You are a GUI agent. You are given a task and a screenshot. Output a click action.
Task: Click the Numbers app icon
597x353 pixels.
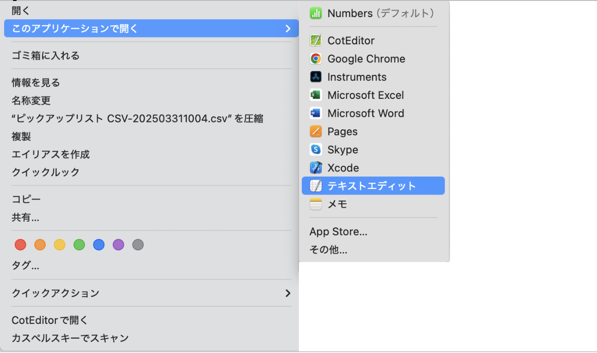point(316,13)
